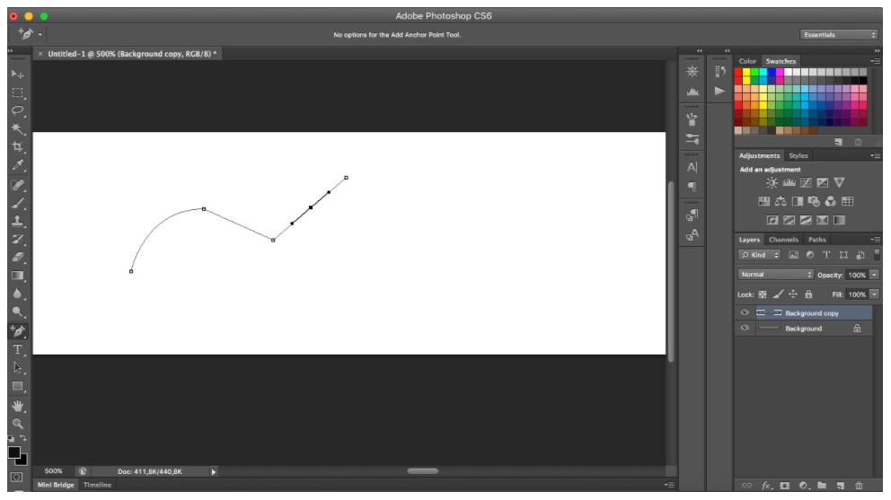
Task: Open the Character panel icon
Action: (x=693, y=168)
